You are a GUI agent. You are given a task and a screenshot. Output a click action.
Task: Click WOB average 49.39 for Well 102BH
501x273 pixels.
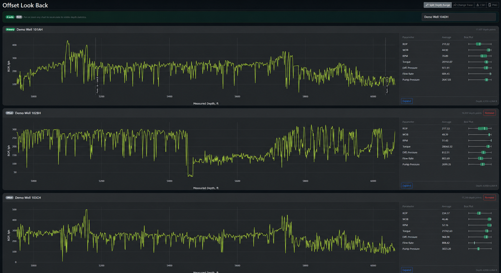pos(445,134)
